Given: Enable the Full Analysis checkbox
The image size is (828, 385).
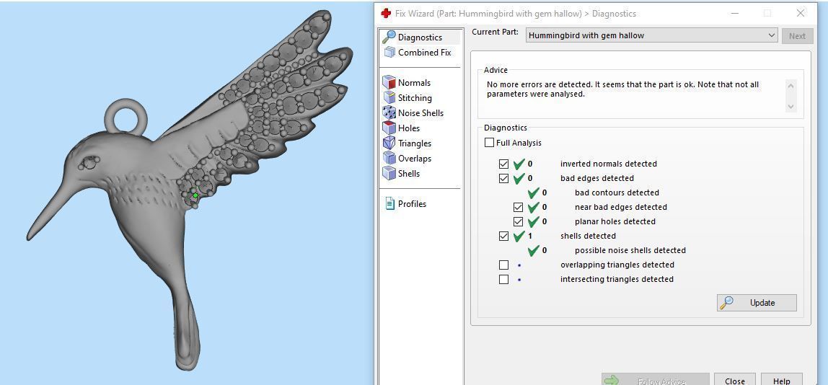Looking at the screenshot, I should 489,143.
